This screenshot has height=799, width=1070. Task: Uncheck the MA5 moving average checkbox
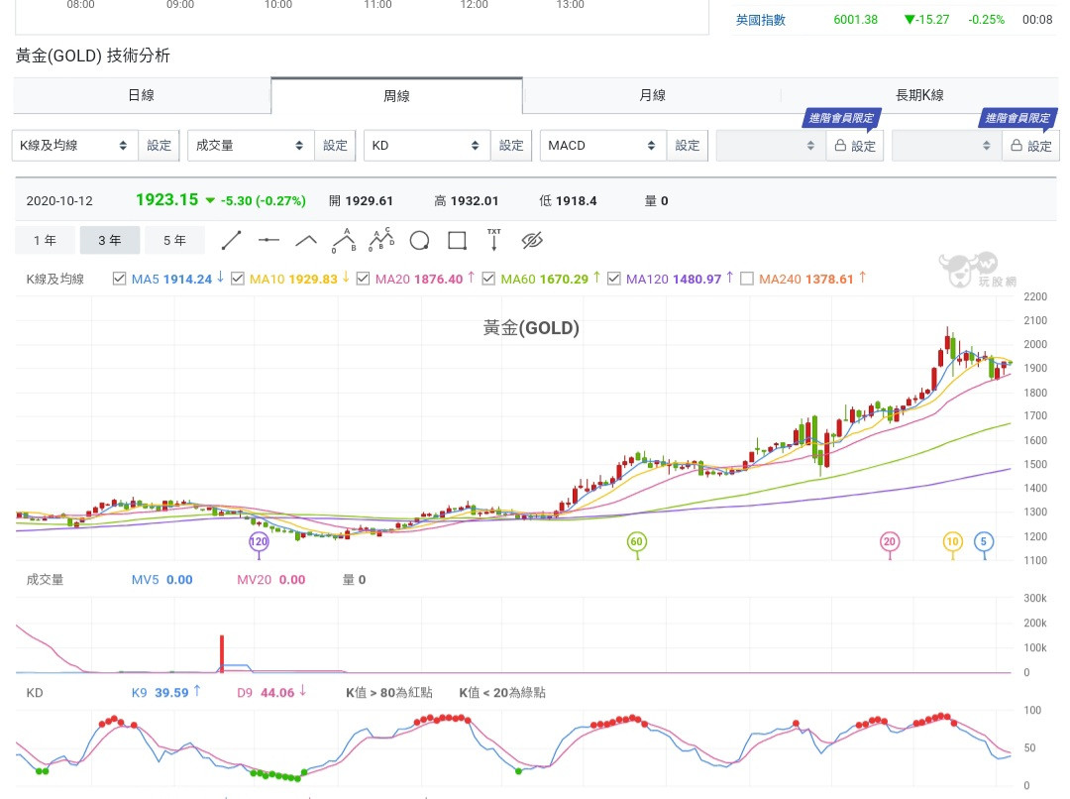(120, 279)
